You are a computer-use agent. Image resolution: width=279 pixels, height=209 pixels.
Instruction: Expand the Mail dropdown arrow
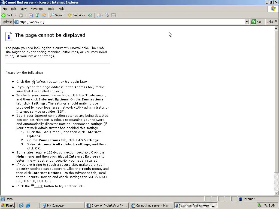(102, 15)
